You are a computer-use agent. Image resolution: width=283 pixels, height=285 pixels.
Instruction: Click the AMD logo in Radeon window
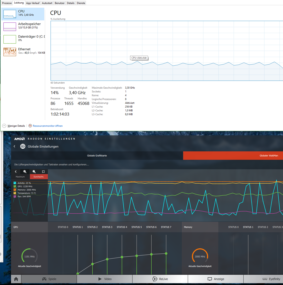coord(19,139)
